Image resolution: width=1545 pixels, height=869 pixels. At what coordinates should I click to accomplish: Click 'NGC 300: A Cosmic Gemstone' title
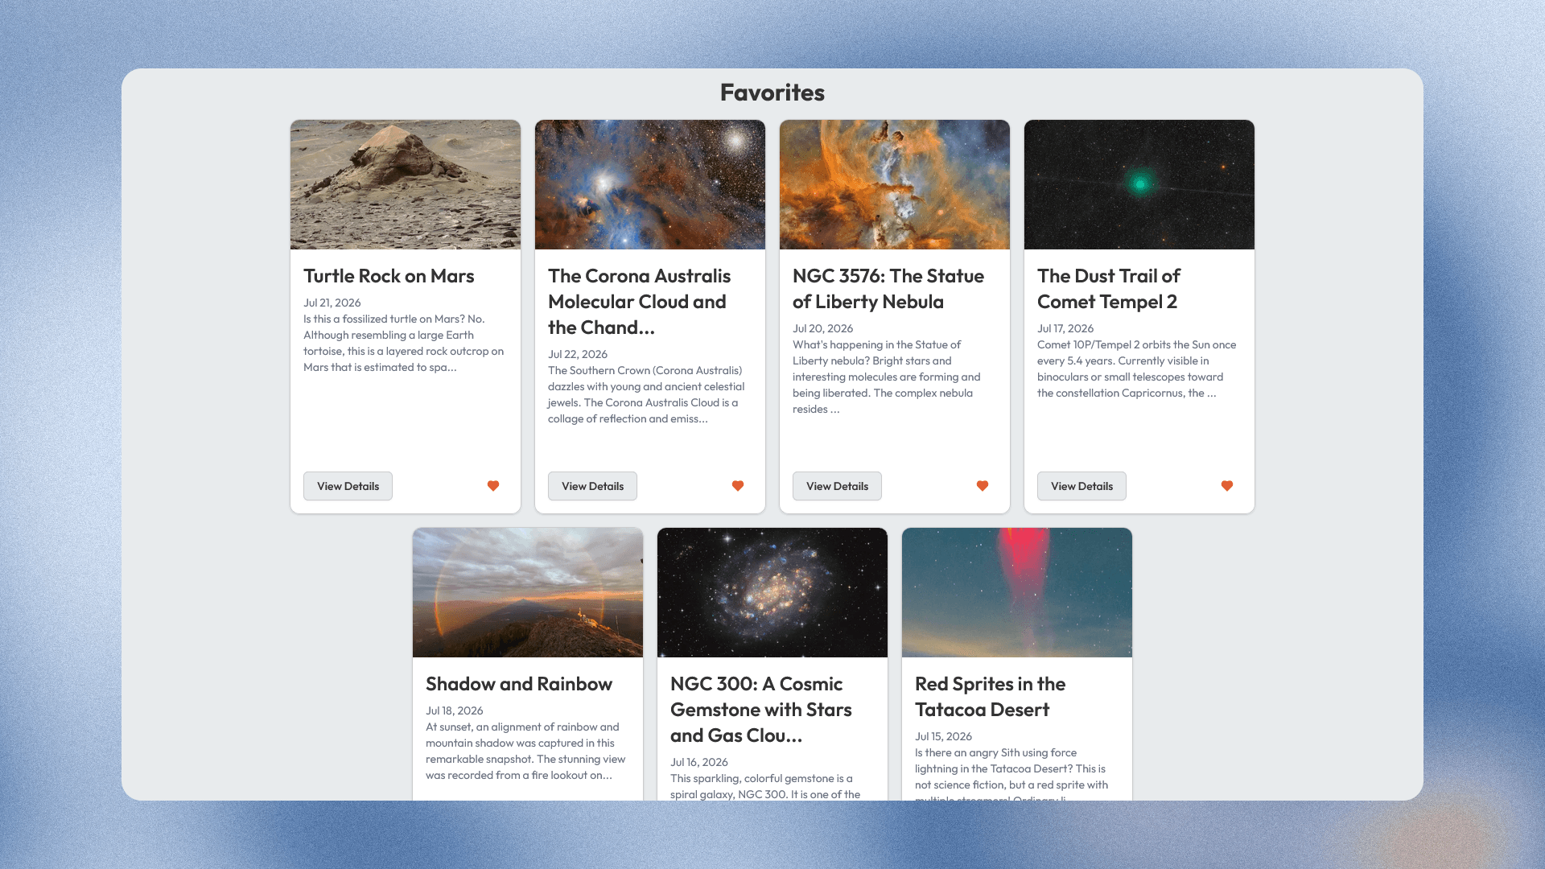(761, 710)
